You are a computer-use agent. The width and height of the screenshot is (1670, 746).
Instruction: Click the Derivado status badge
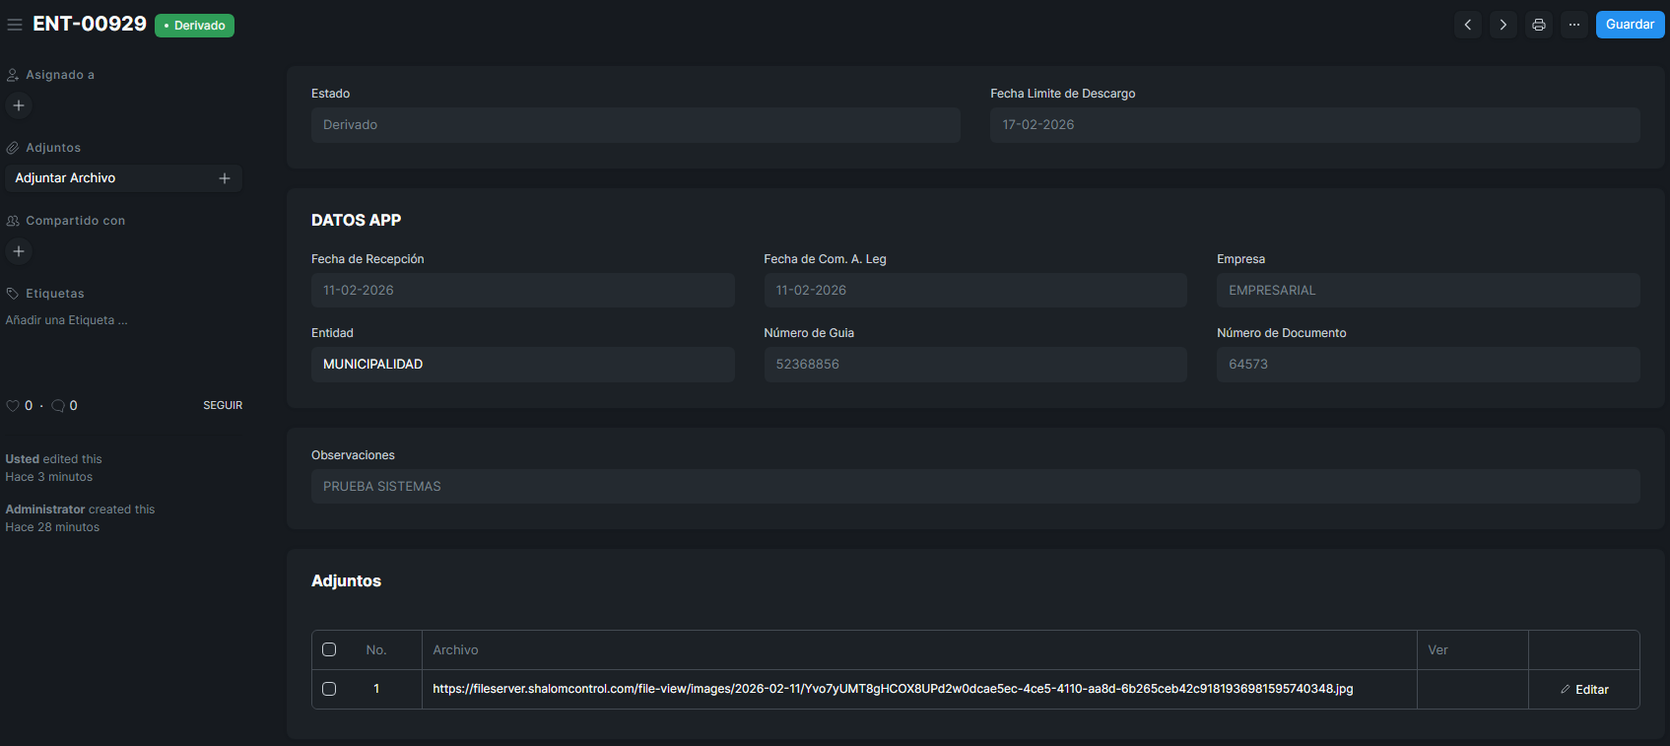[x=194, y=26]
